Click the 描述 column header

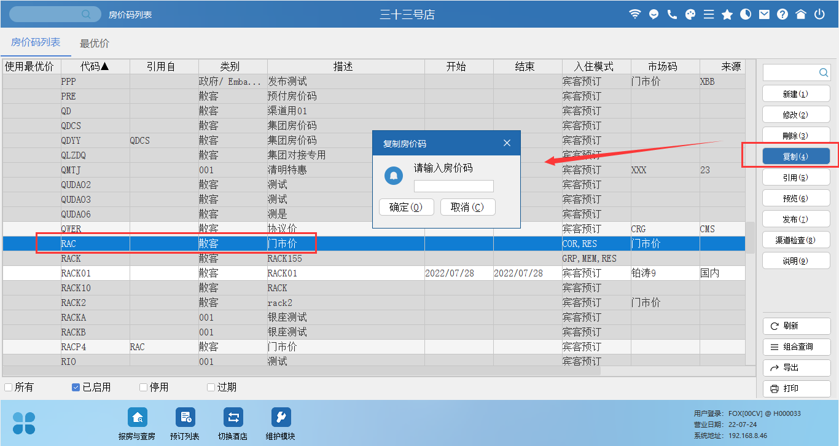pyautogui.click(x=346, y=66)
